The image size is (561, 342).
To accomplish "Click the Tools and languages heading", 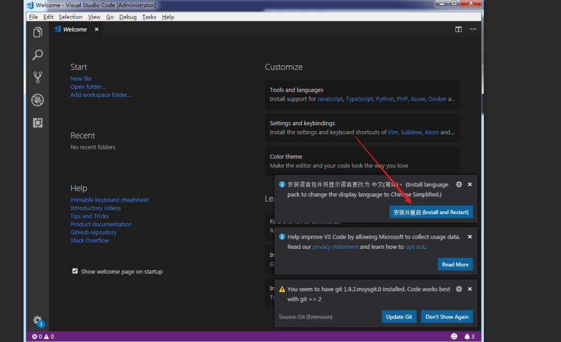I will pyautogui.click(x=297, y=90).
